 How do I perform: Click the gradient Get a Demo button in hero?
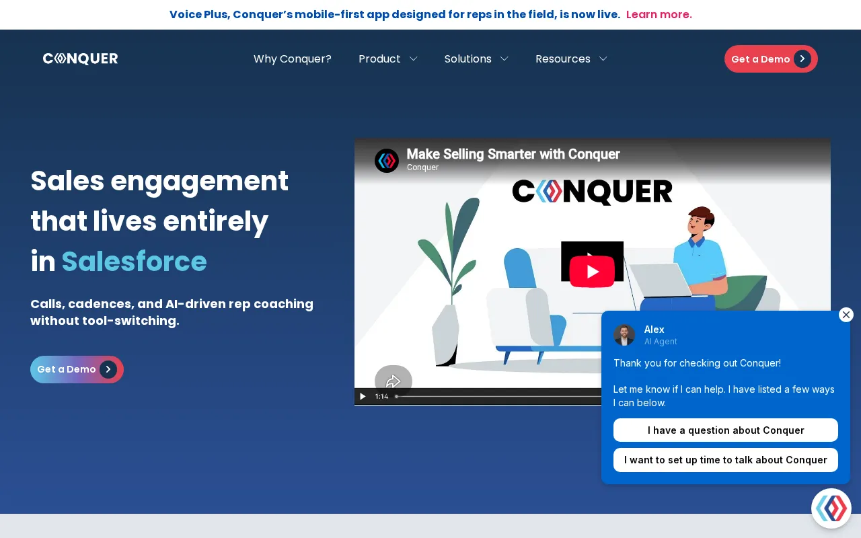click(77, 369)
